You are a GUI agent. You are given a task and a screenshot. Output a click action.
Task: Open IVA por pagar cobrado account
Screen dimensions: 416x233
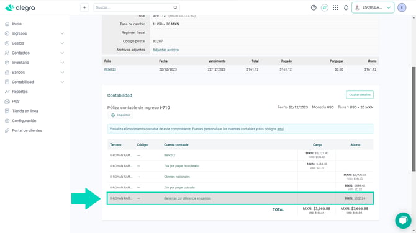[179, 188]
